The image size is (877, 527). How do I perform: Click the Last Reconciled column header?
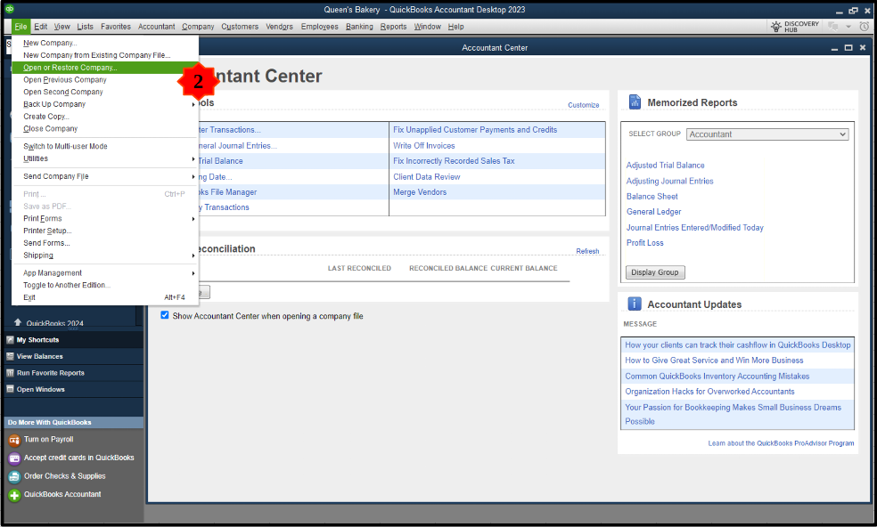(359, 268)
